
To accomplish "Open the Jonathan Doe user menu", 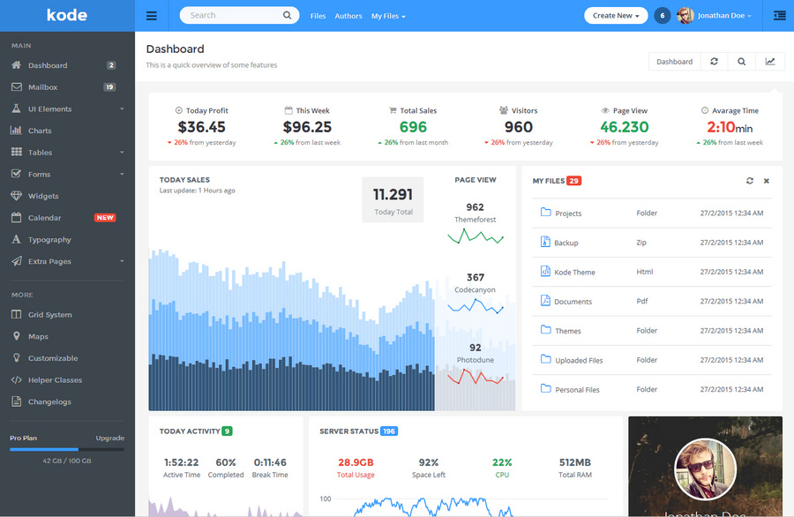I will (x=715, y=16).
